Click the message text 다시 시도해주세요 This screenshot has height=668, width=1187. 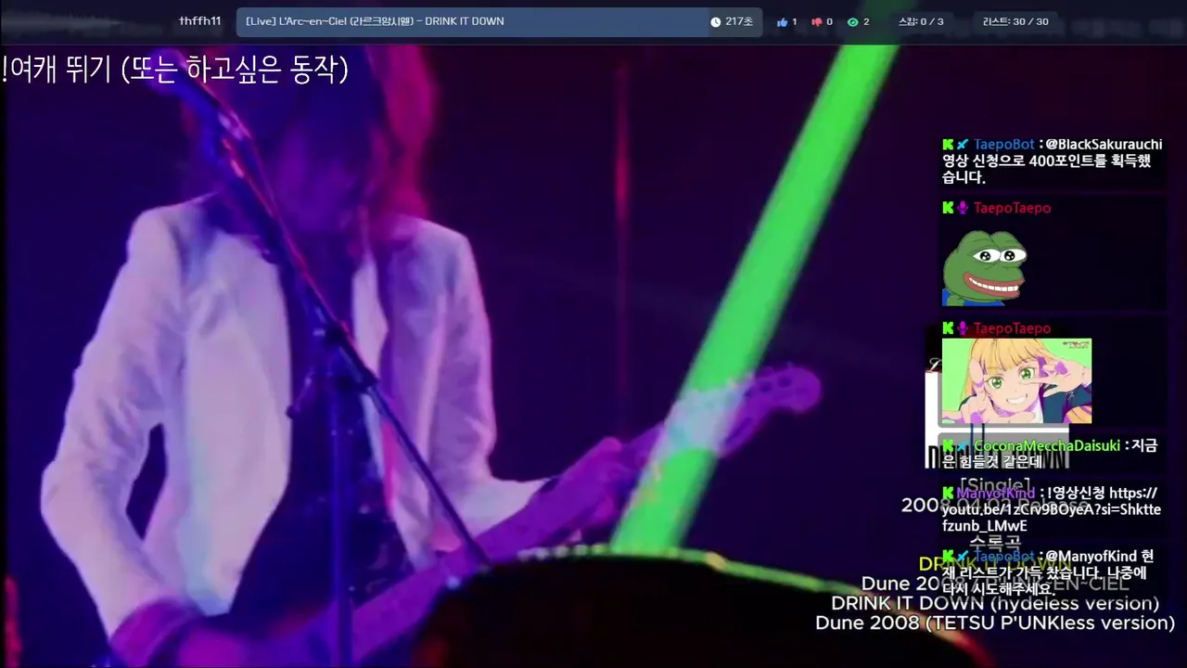(x=999, y=589)
